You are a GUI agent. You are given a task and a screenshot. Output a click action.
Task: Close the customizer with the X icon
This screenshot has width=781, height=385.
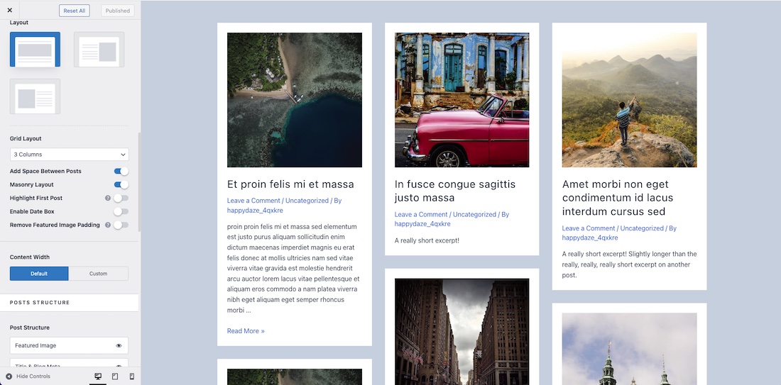coord(9,10)
